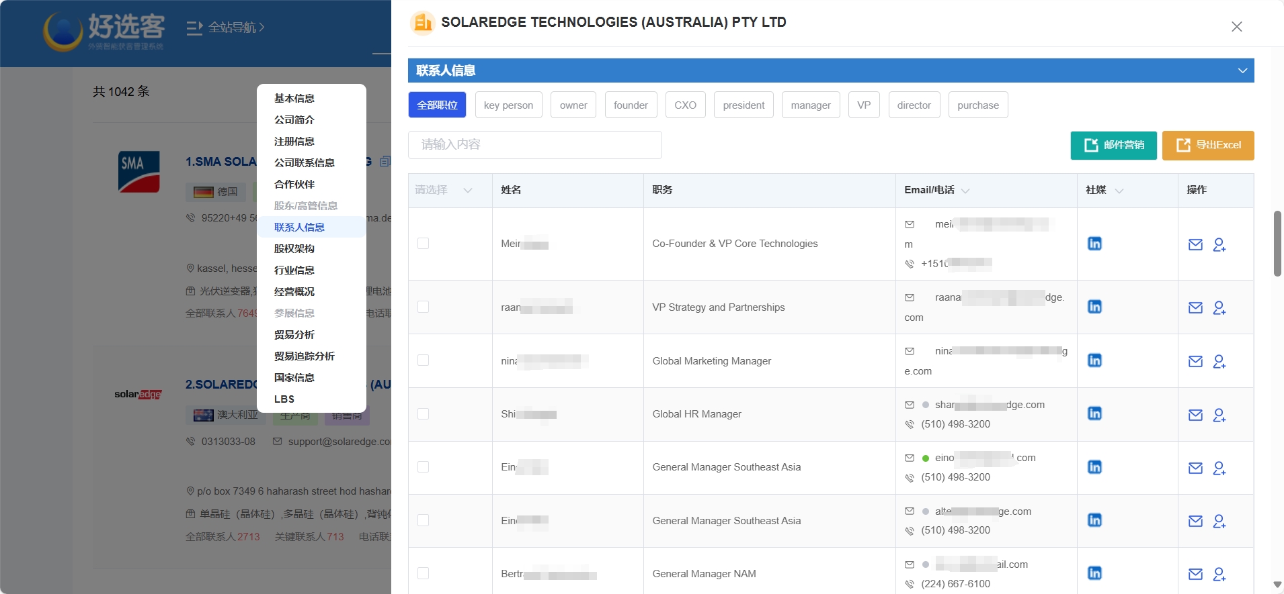
Task: Click the 好选客 logo in header
Action: 104,30
